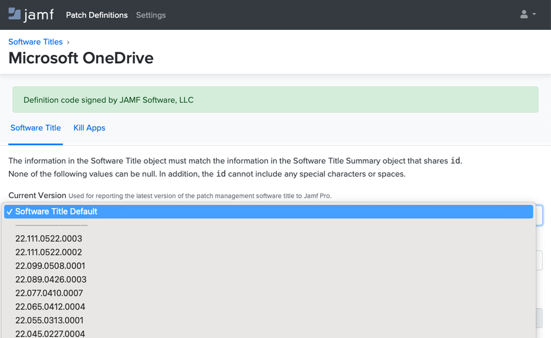This screenshot has height=338, width=551.
Task: Switch to the Software Title tab
Action: (35, 128)
